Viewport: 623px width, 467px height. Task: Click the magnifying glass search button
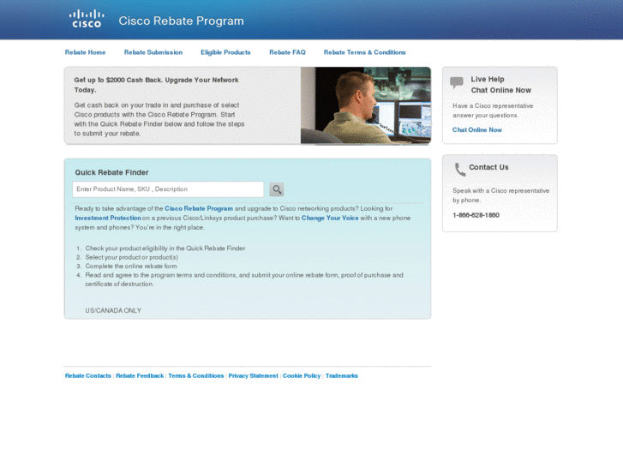click(x=277, y=189)
